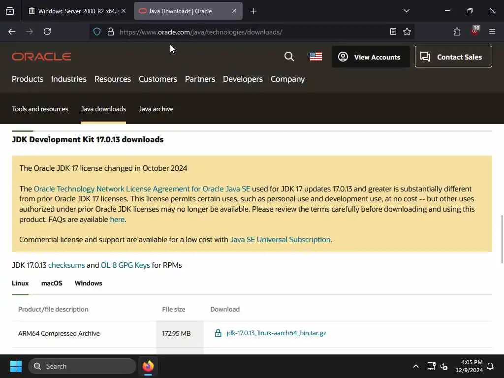Click the US flag country selector
The width and height of the screenshot is (504, 378).
pos(316,57)
